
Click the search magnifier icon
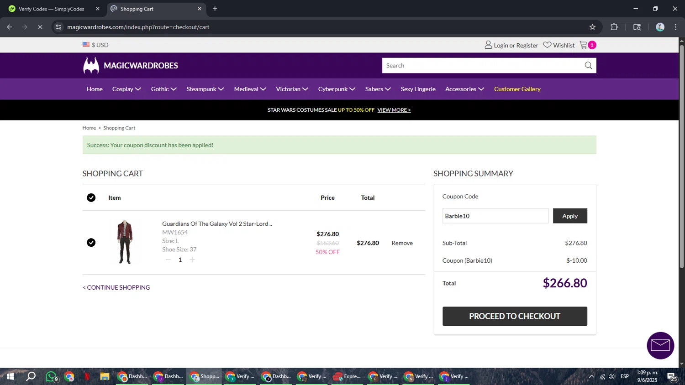(x=588, y=66)
